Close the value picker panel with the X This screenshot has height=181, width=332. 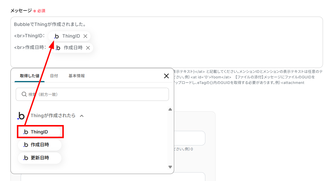(x=166, y=76)
